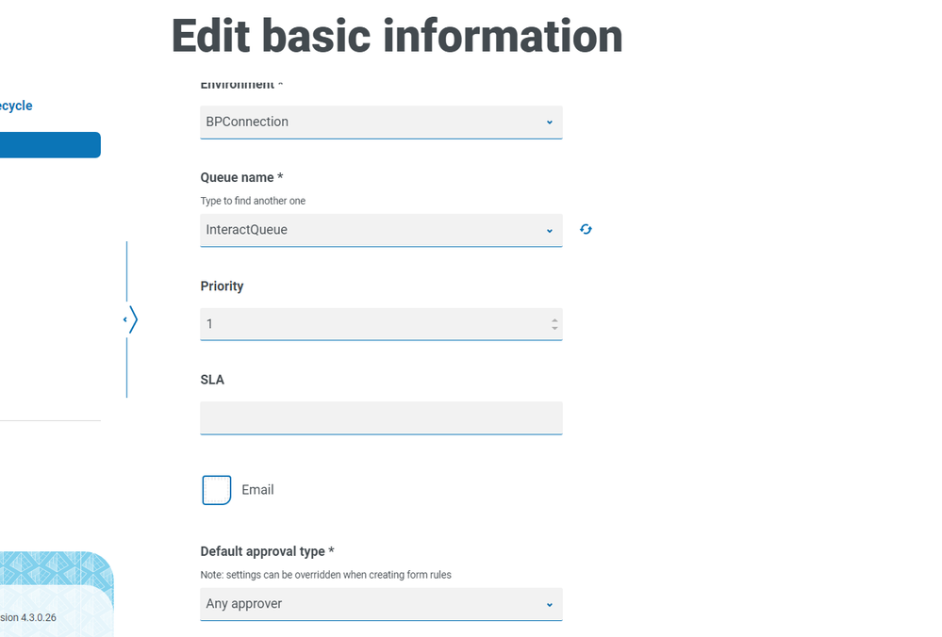
Task: Refresh the queue name list
Action: pos(586,229)
